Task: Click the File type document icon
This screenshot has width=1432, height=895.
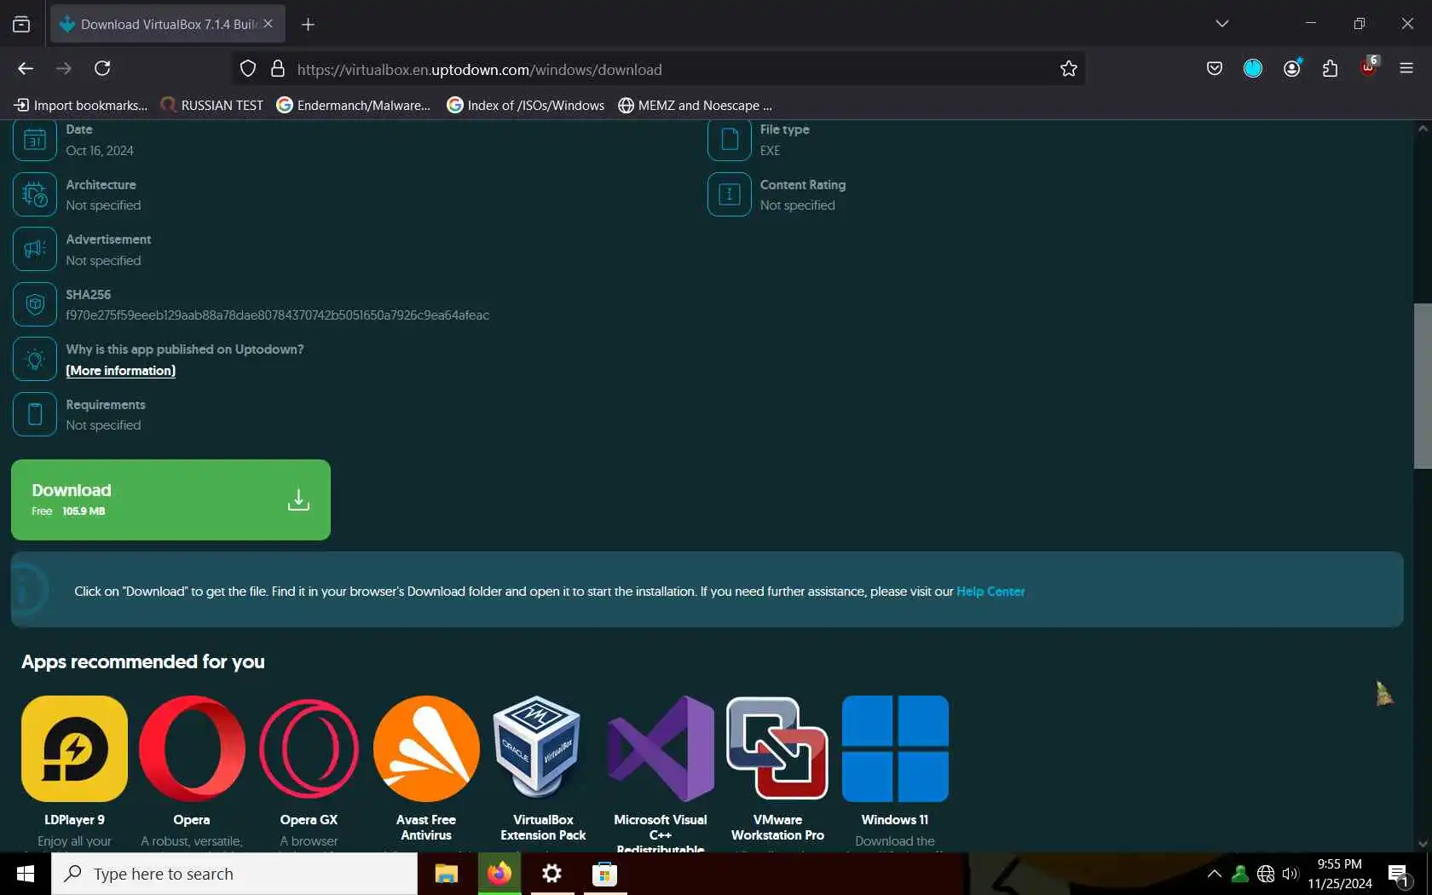Action: (x=730, y=140)
